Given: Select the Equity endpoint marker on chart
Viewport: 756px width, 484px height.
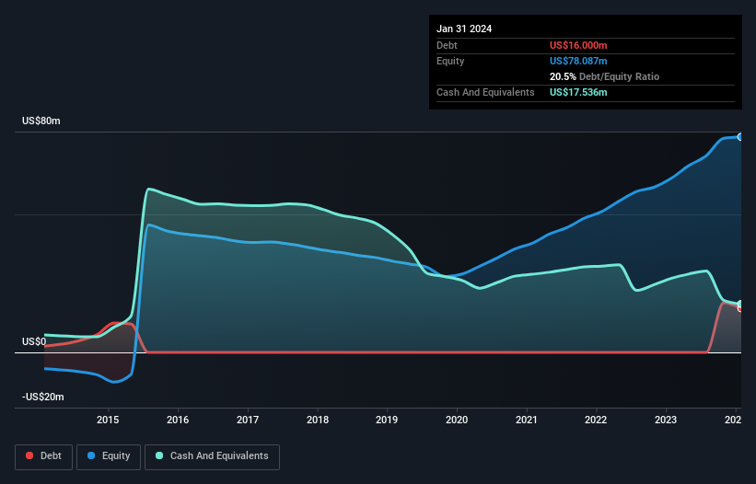Looking at the screenshot, I should tap(740, 137).
